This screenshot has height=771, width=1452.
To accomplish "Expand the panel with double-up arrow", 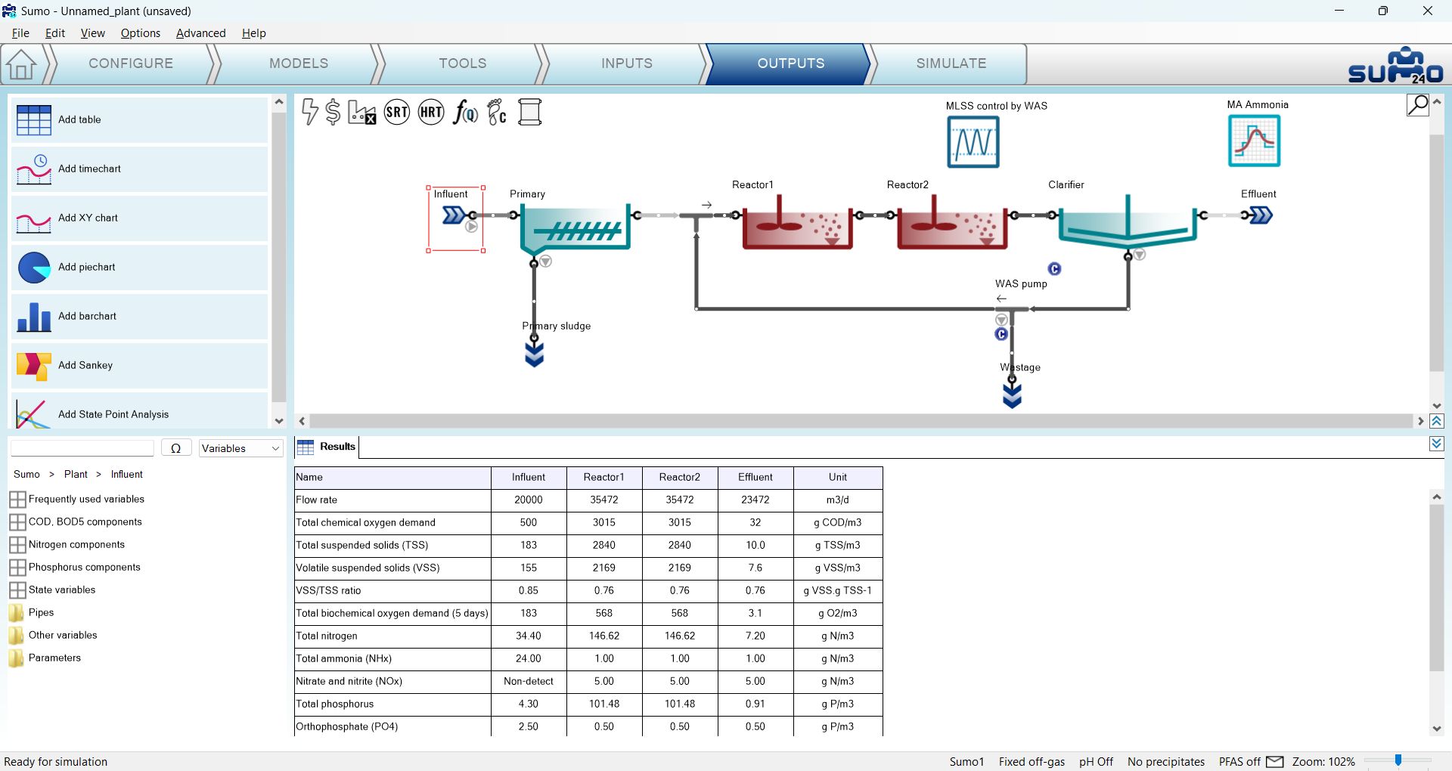I will pos(1437,421).
